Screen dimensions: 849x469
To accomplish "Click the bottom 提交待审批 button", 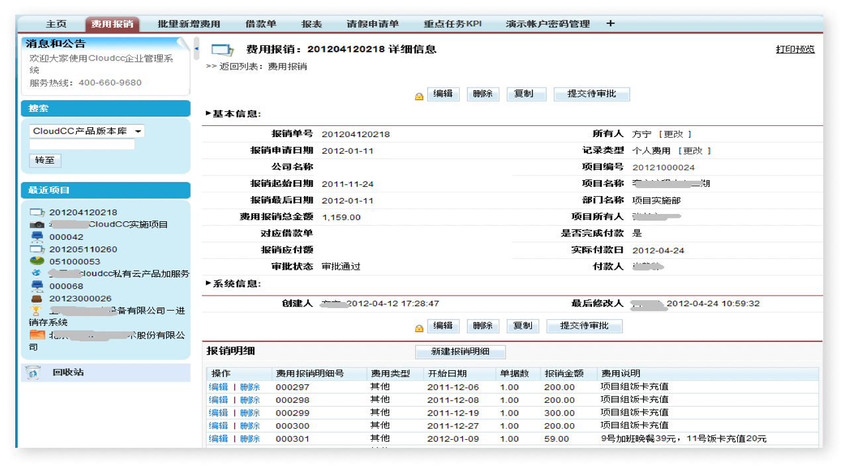I will coord(584,326).
